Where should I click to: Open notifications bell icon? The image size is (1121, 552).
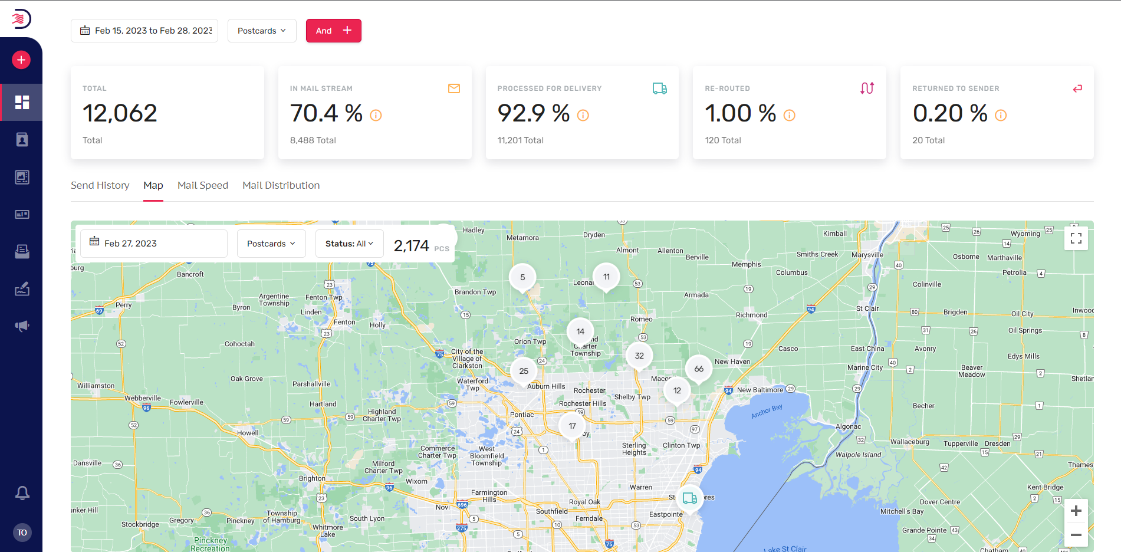22,493
